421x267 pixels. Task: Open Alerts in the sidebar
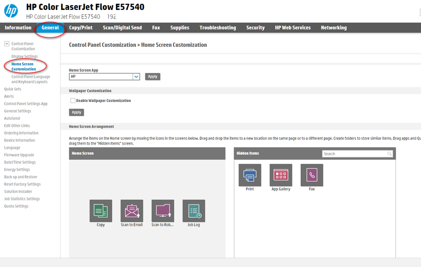click(9, 96)
